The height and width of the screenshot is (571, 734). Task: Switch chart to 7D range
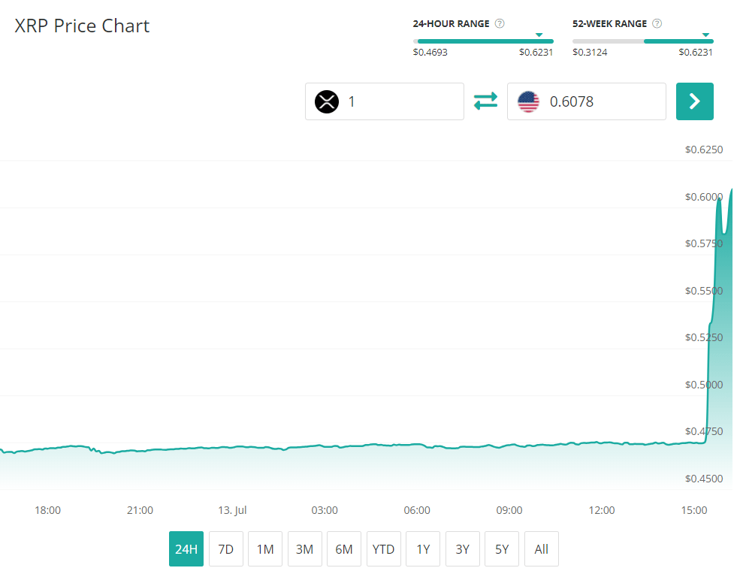[x=225, y=549]
